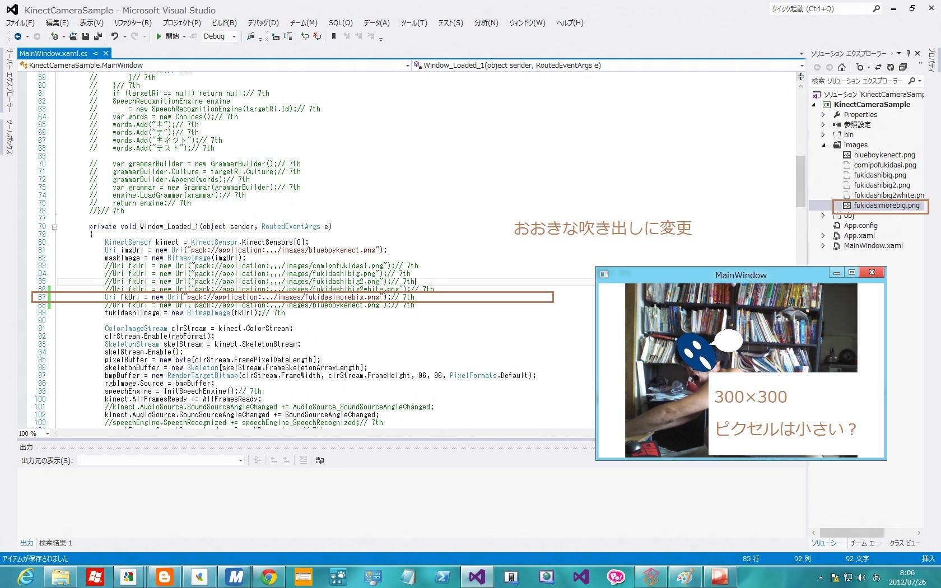Switch to the クラス ビュー tab
The height and width of the screenshot is (588, 941).
pos(905,543)
